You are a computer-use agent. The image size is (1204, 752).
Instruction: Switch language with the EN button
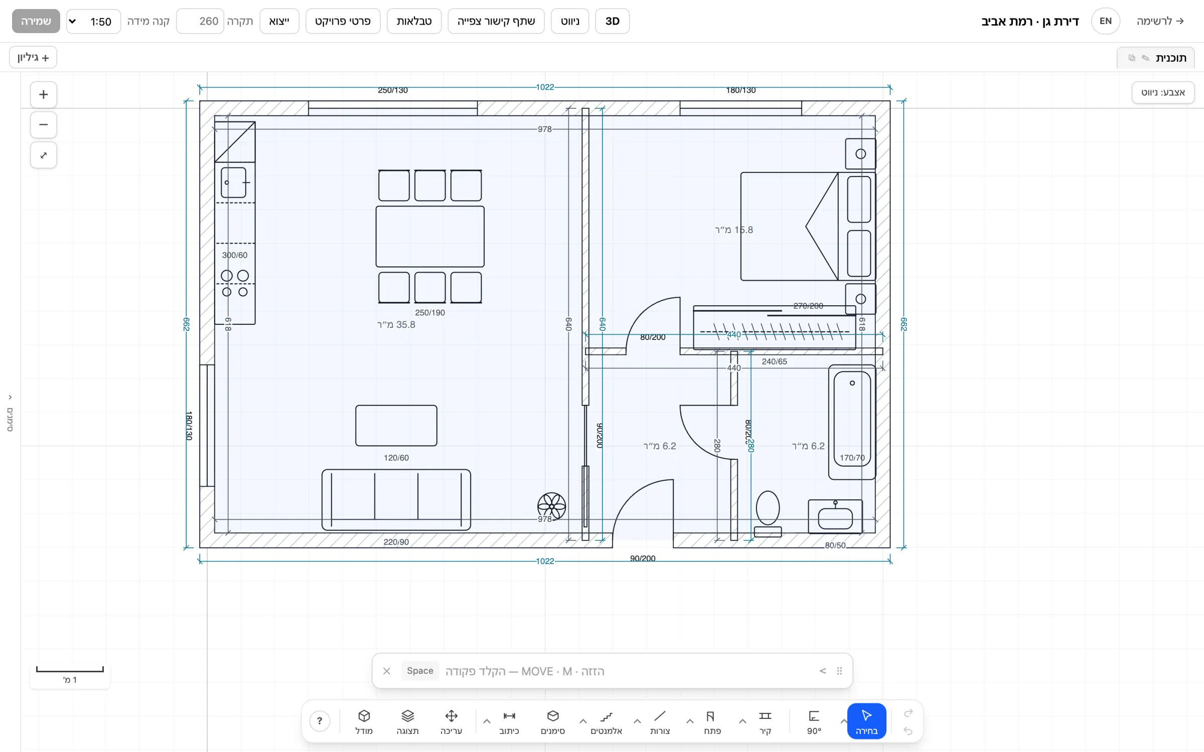click(1106, 21)
